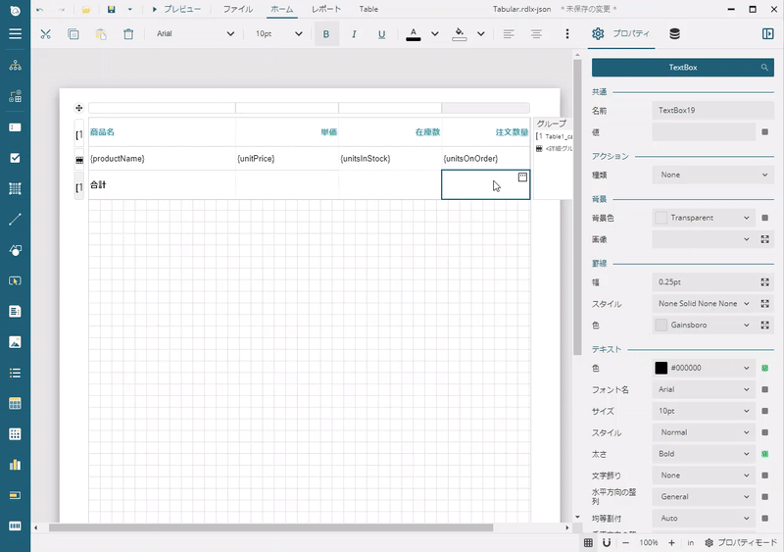Toggle the grid display in status bar
Image resolution: width=784 pixels, height=552 pixels.
[x=588, y=542]
